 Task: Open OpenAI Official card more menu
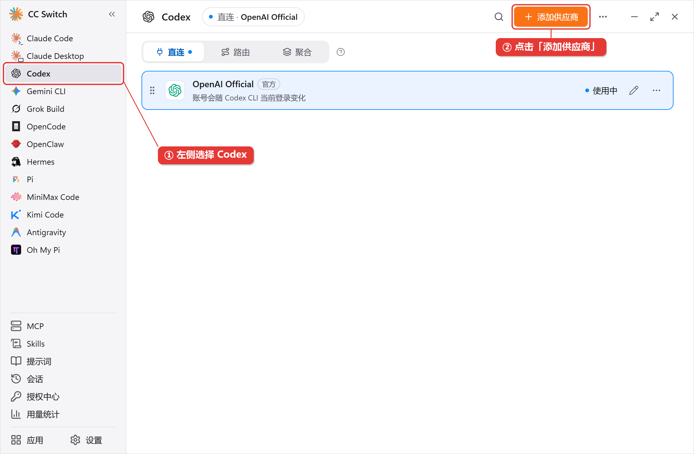click(x=656, y=90)
